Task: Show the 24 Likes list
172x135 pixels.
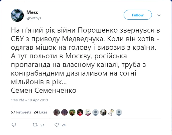Action: click(41, 112)
